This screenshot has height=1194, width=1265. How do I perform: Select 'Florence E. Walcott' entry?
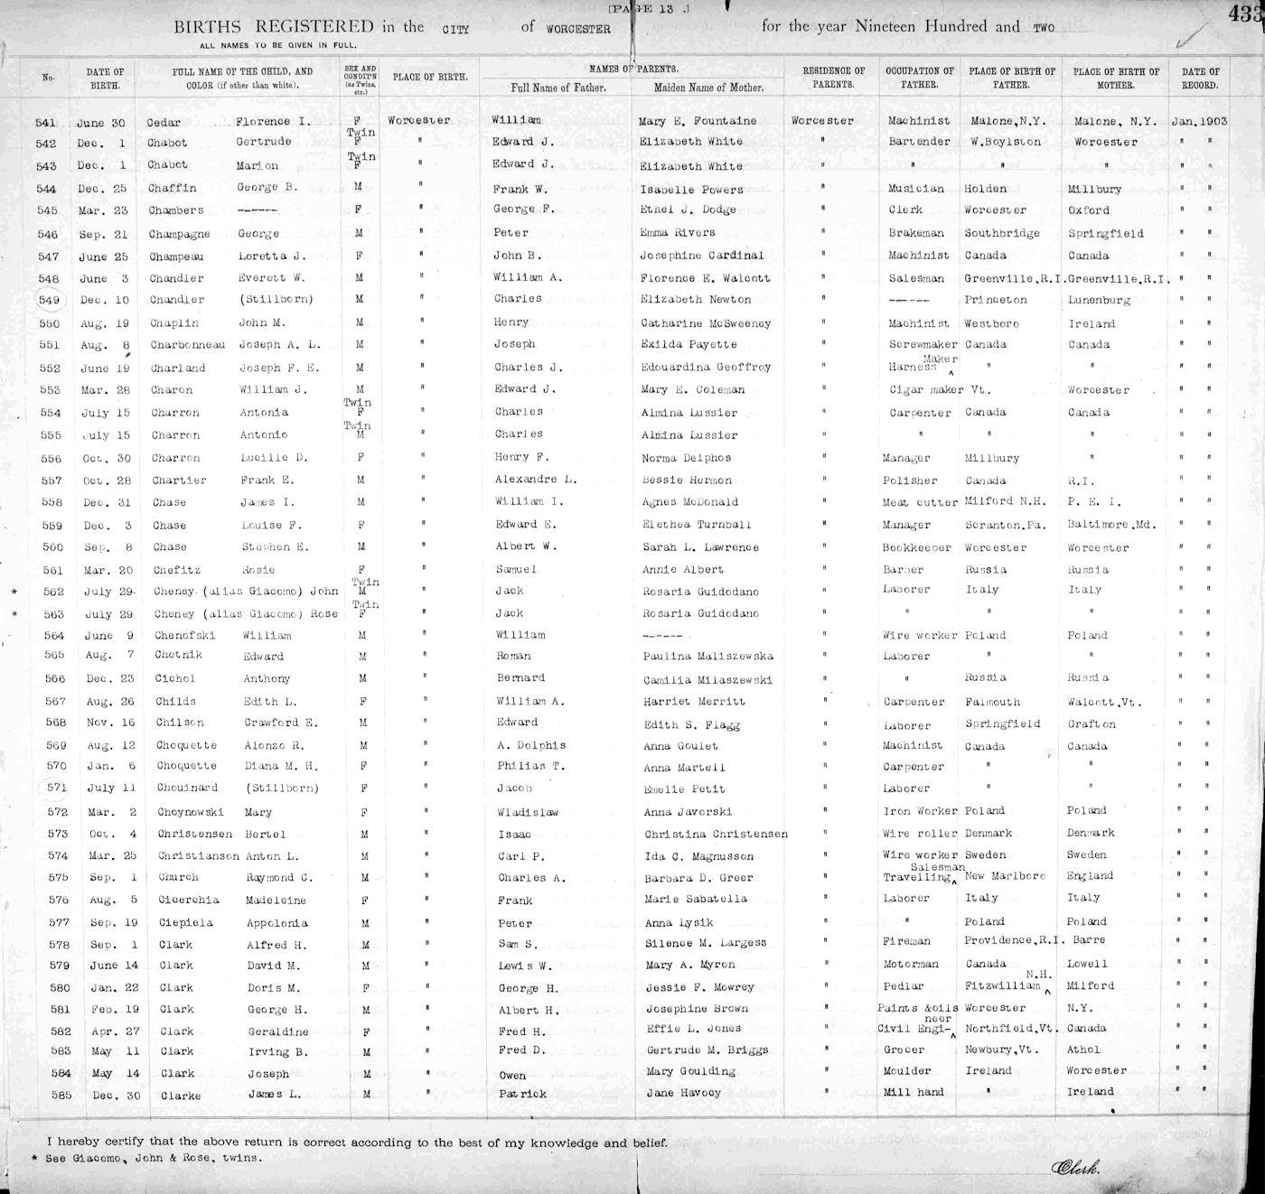click(704, 278)
